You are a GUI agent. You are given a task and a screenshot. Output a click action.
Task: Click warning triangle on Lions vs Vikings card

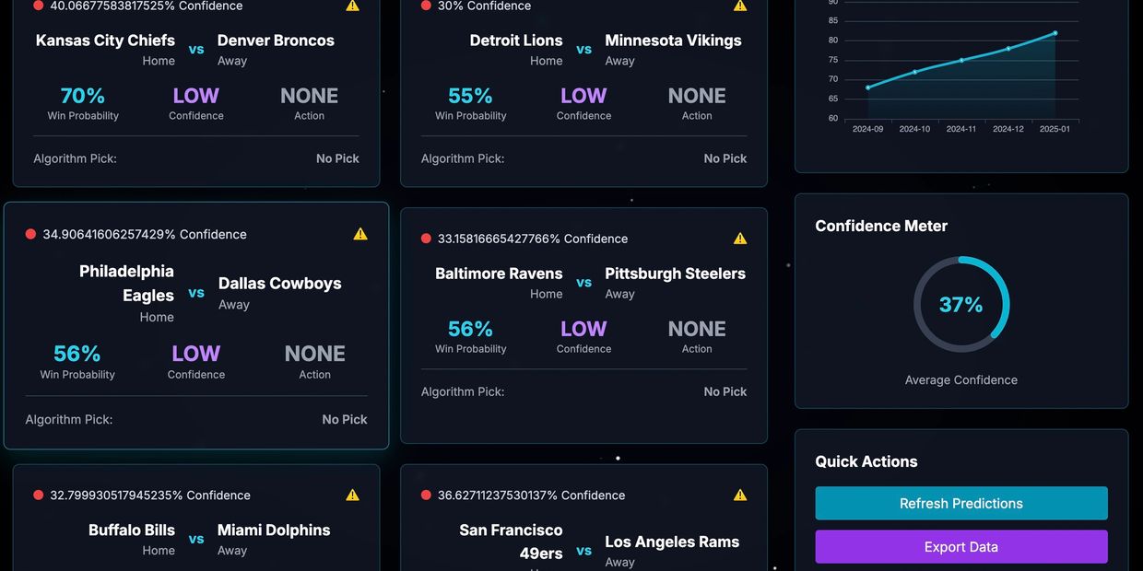(x=740, y=6)
